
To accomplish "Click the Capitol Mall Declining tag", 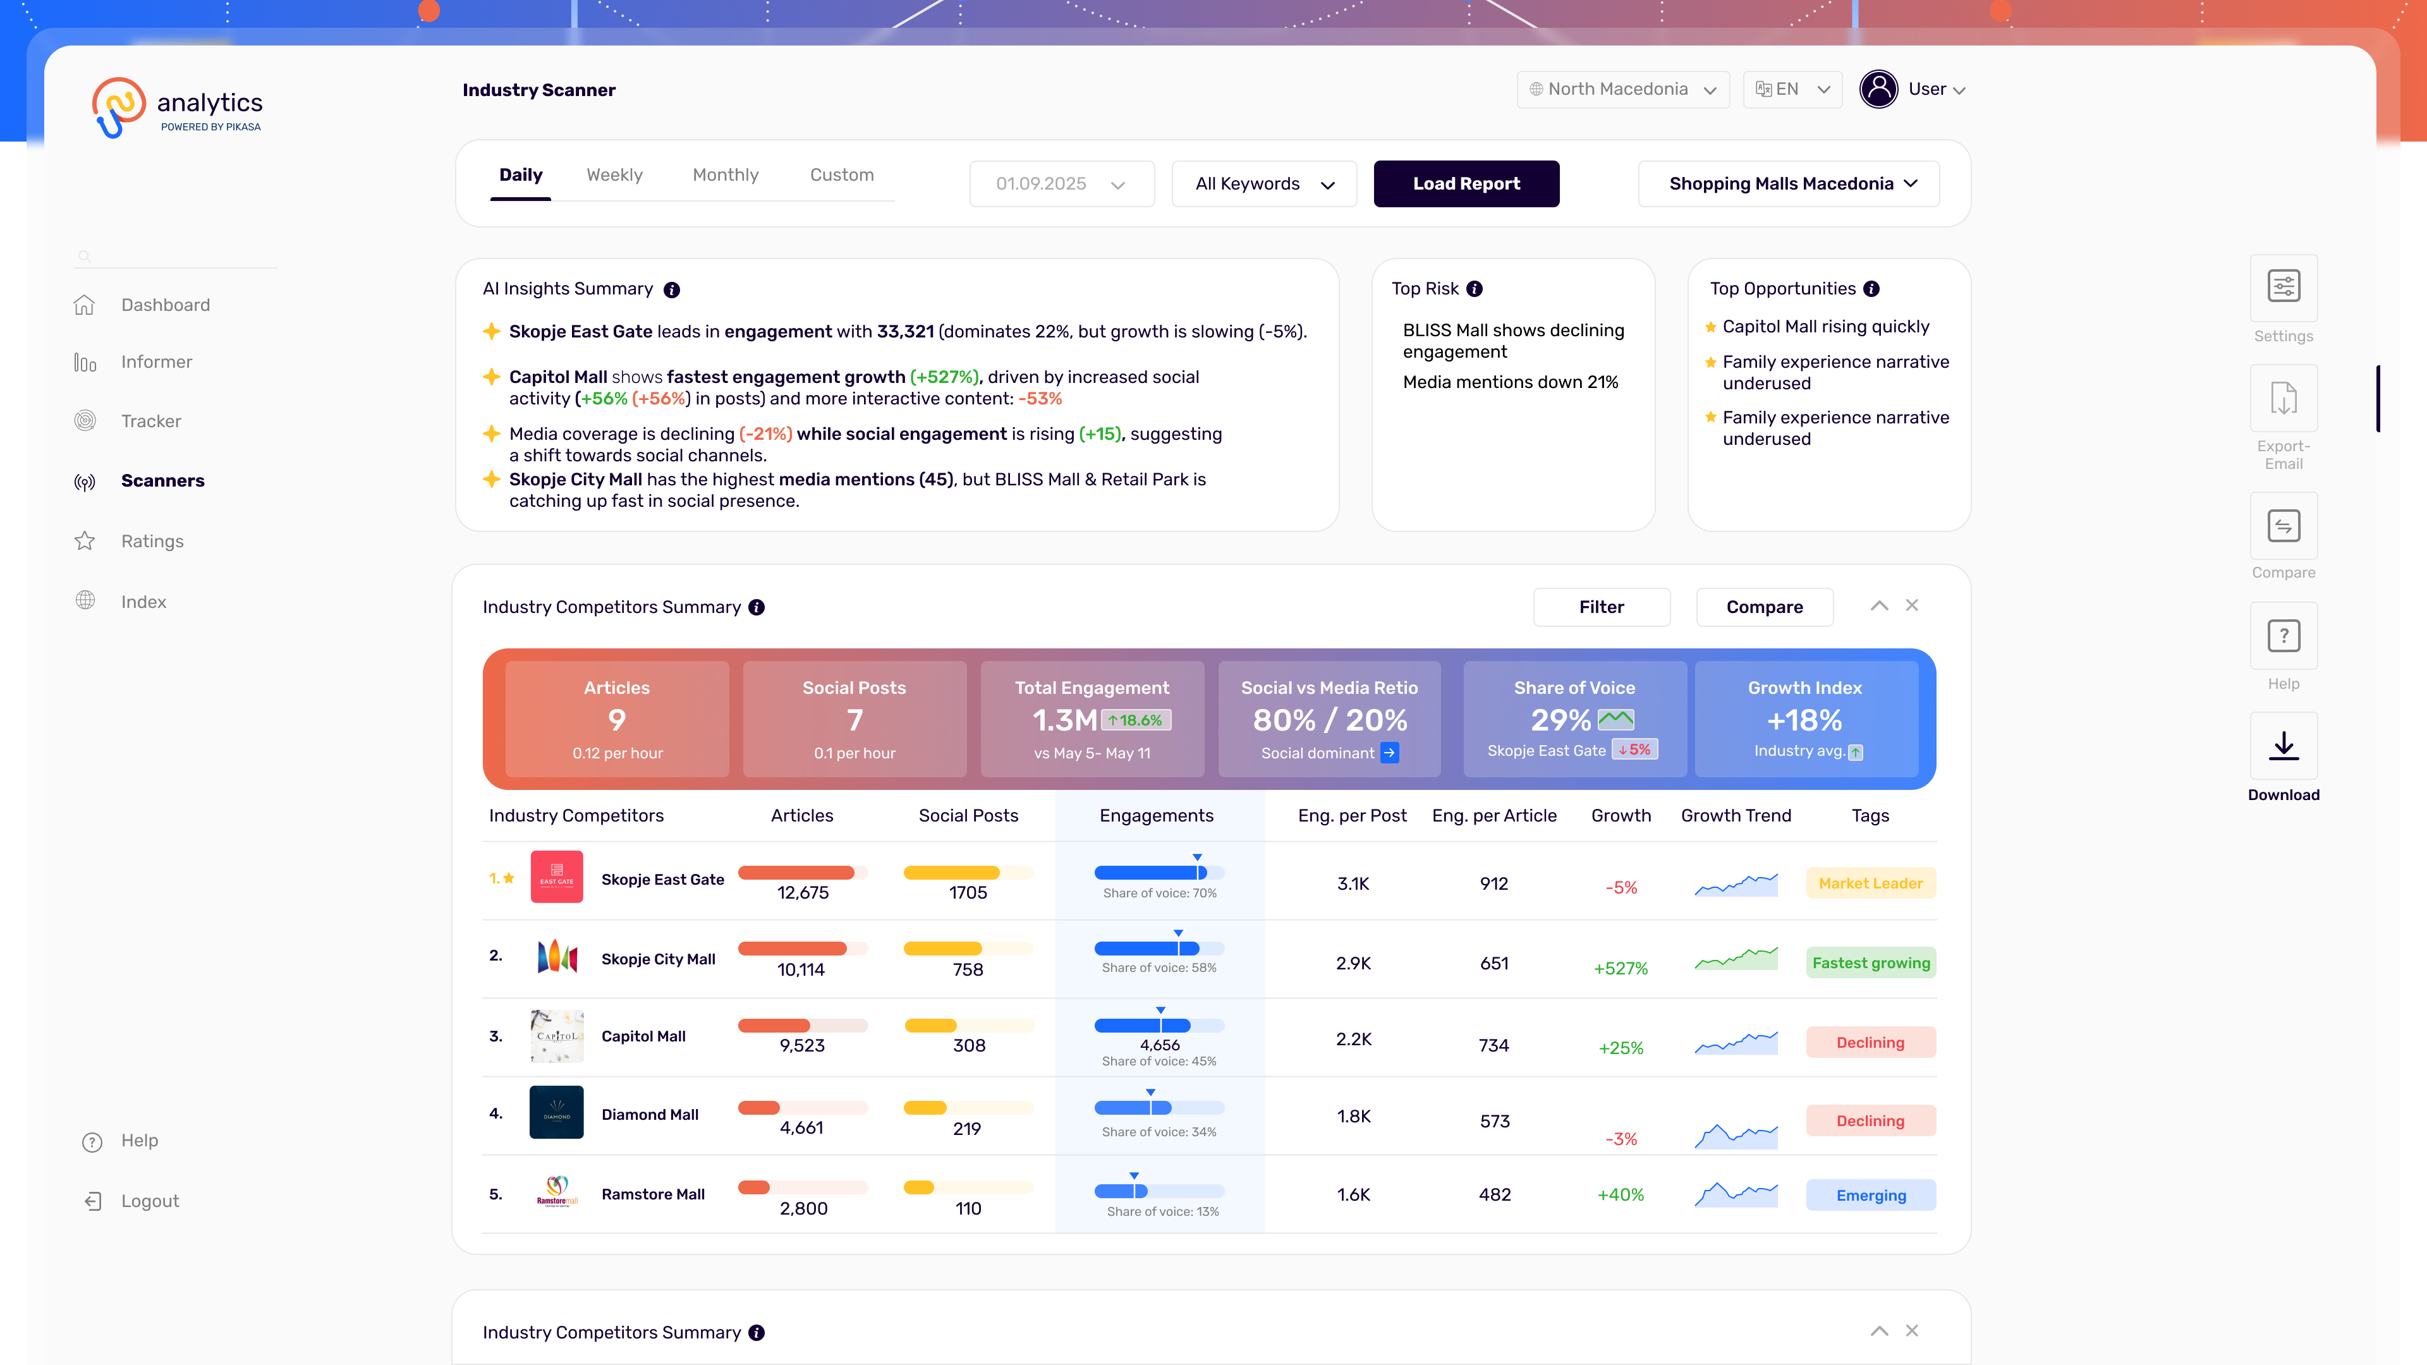I will pyautogui.click(x=1870, y=1042).
